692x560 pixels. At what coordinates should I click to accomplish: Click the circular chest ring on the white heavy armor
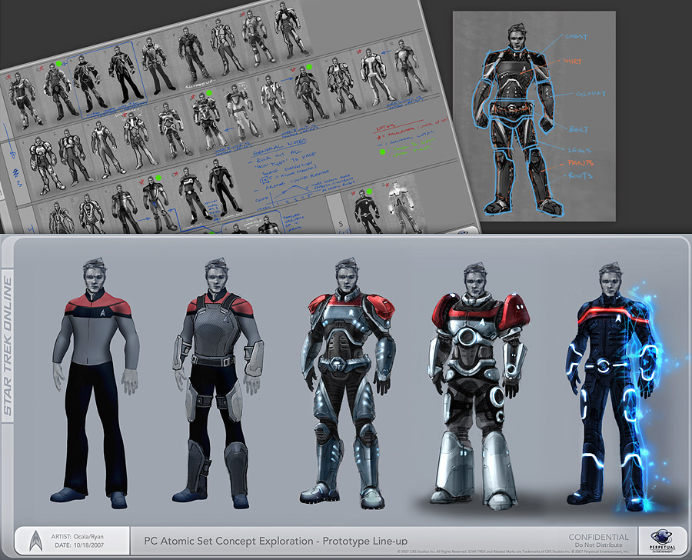coord(467,338)
